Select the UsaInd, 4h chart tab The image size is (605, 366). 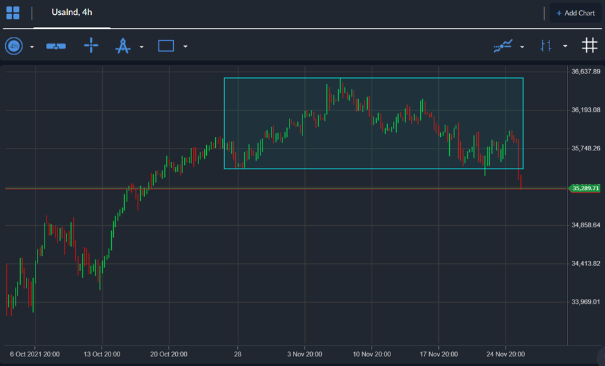[x=72, y=12]
